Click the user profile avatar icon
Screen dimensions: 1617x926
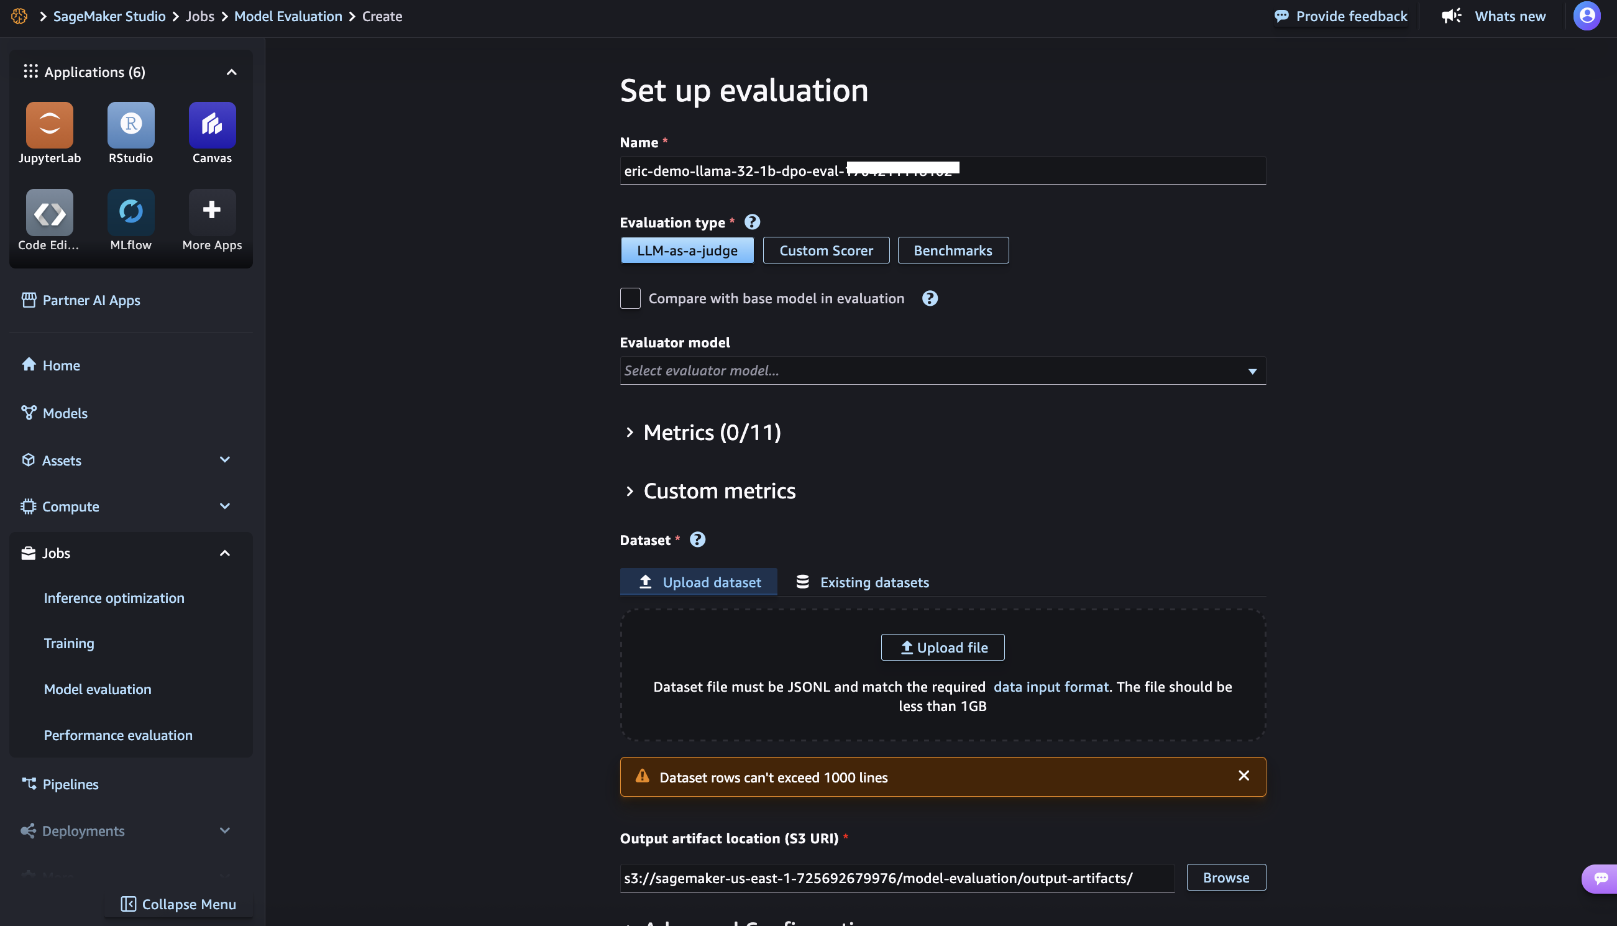pyautogui.click(x=1587, y=16)
